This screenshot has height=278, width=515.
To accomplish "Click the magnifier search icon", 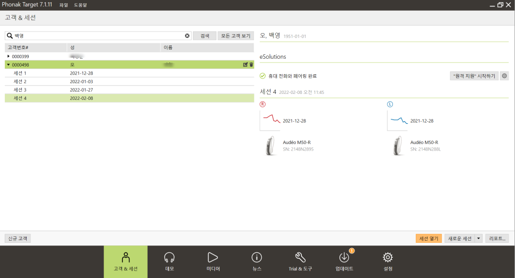I will point(10,36).
